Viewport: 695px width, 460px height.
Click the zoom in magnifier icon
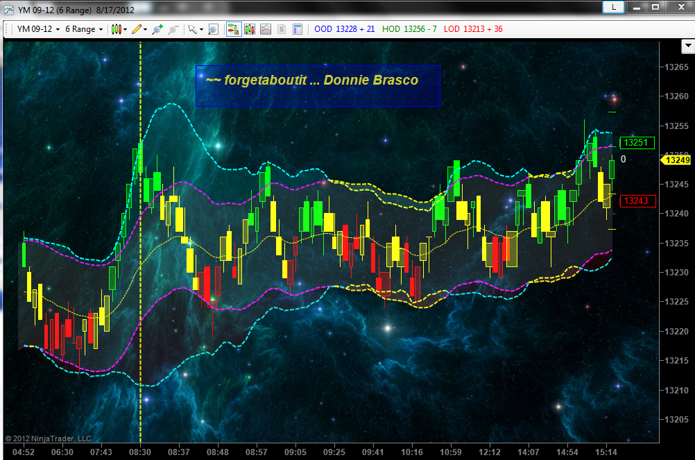(x=157, y=29)
